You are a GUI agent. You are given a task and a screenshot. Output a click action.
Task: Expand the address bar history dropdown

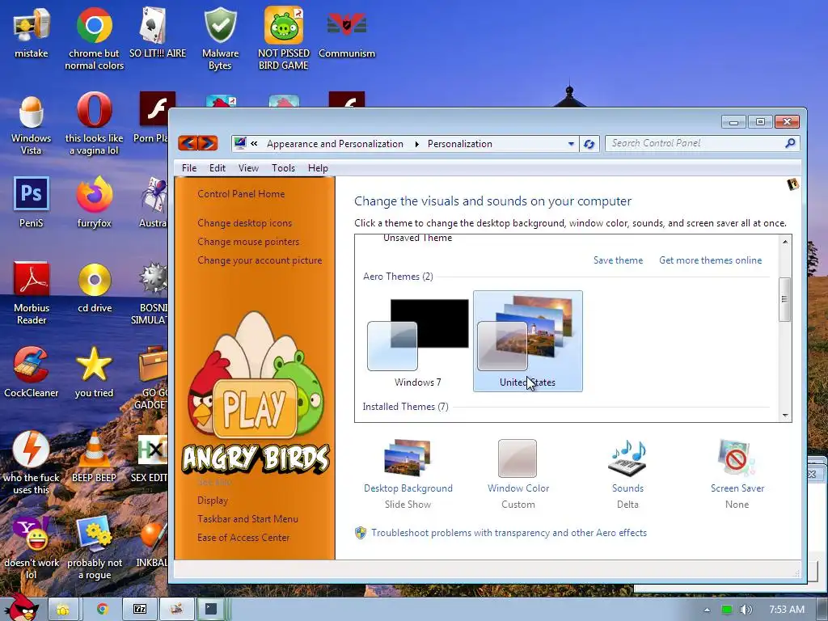pyautogui.click(x=571, y=144)
